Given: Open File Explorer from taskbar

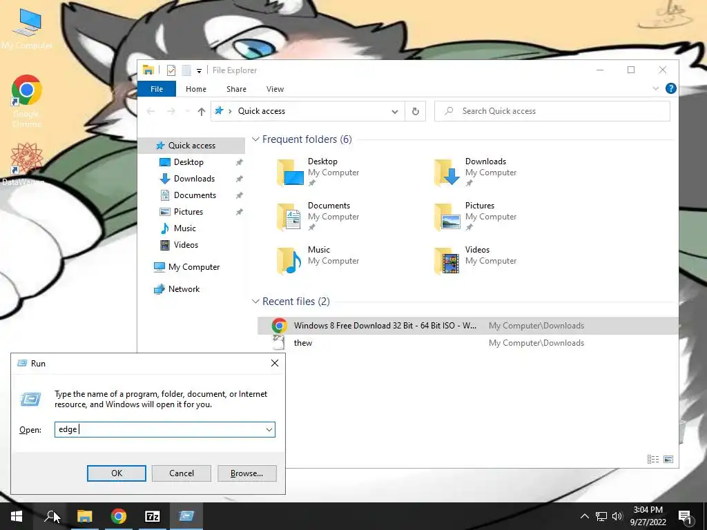Looking at the screenshot, I should click(84, 516).
